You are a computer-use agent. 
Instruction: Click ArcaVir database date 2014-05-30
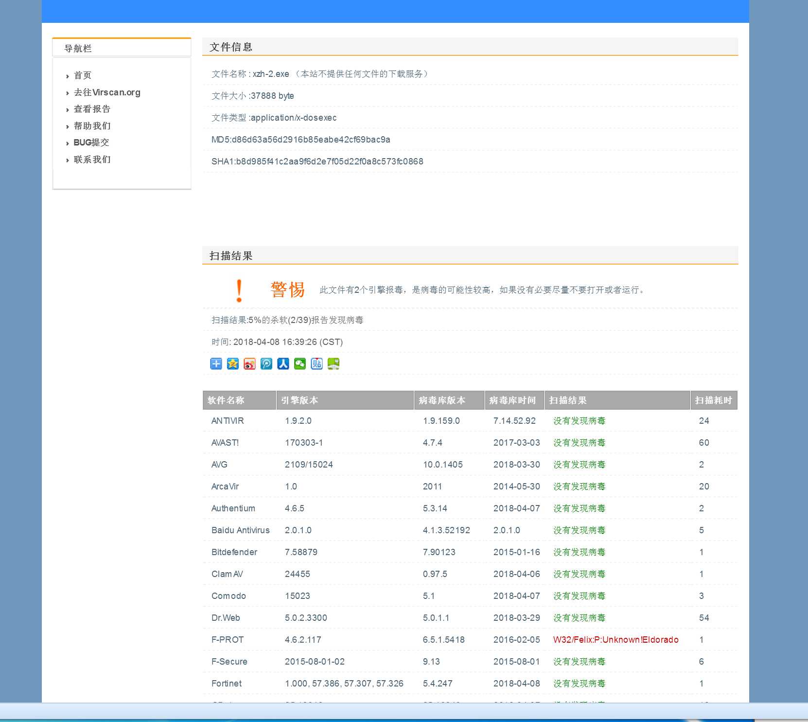coord(517,487)
